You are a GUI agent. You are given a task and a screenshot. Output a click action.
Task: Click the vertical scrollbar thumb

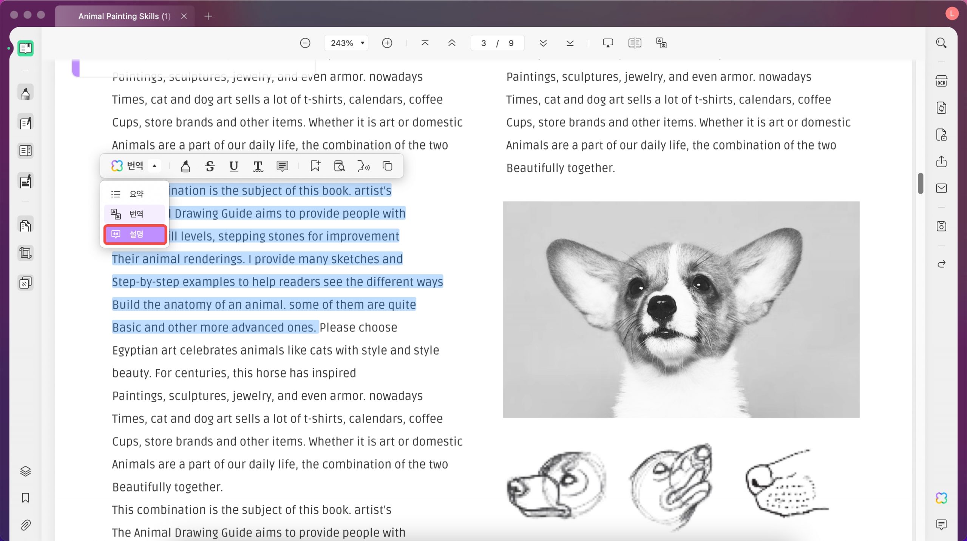coord(921,183)
